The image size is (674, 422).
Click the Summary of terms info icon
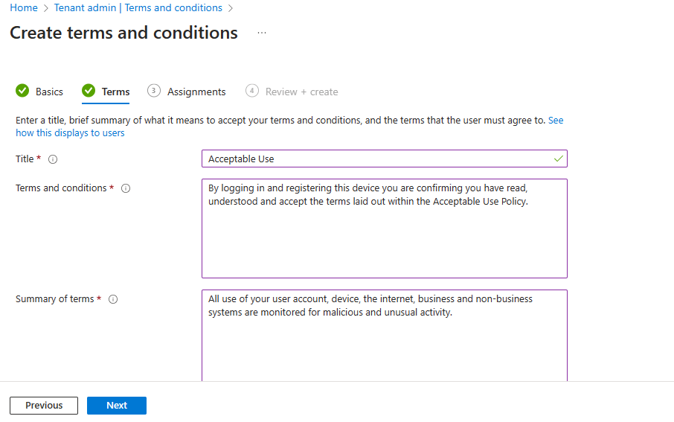pos(113,299)
